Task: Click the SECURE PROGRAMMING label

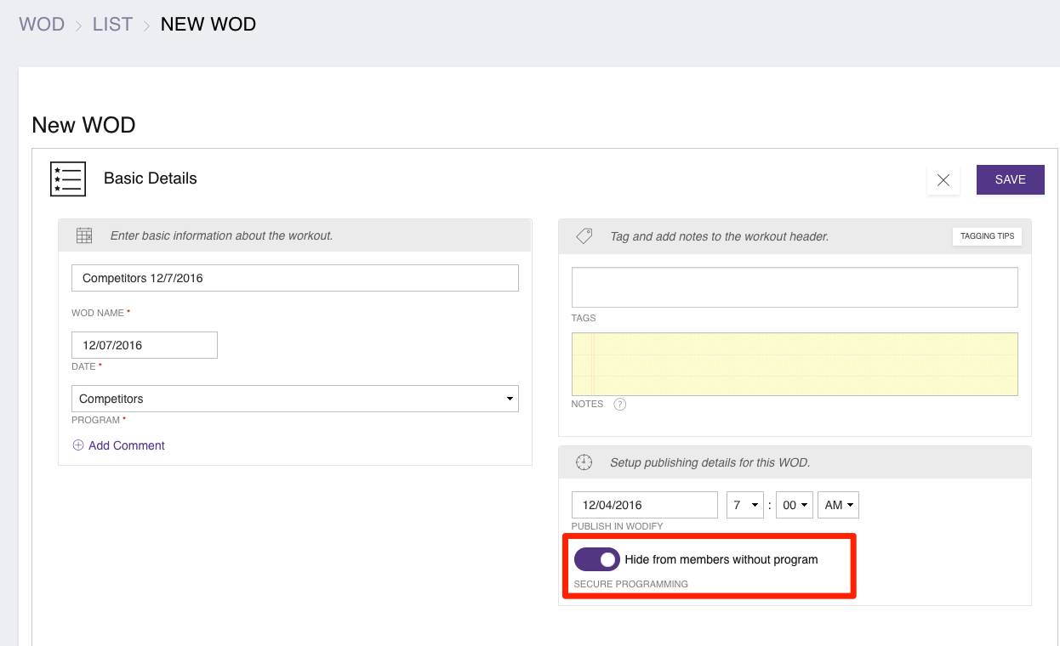Action: coord(631,584)
